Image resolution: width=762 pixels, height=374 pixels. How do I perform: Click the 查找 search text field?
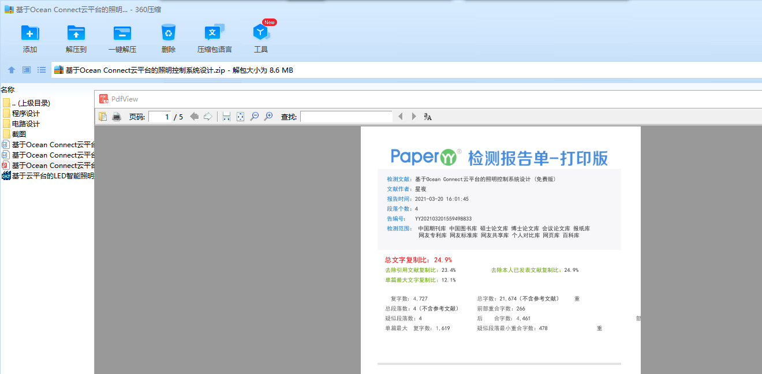tap(346, 117)
